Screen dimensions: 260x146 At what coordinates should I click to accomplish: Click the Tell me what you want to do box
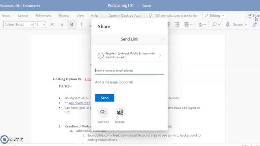(176, 15)
